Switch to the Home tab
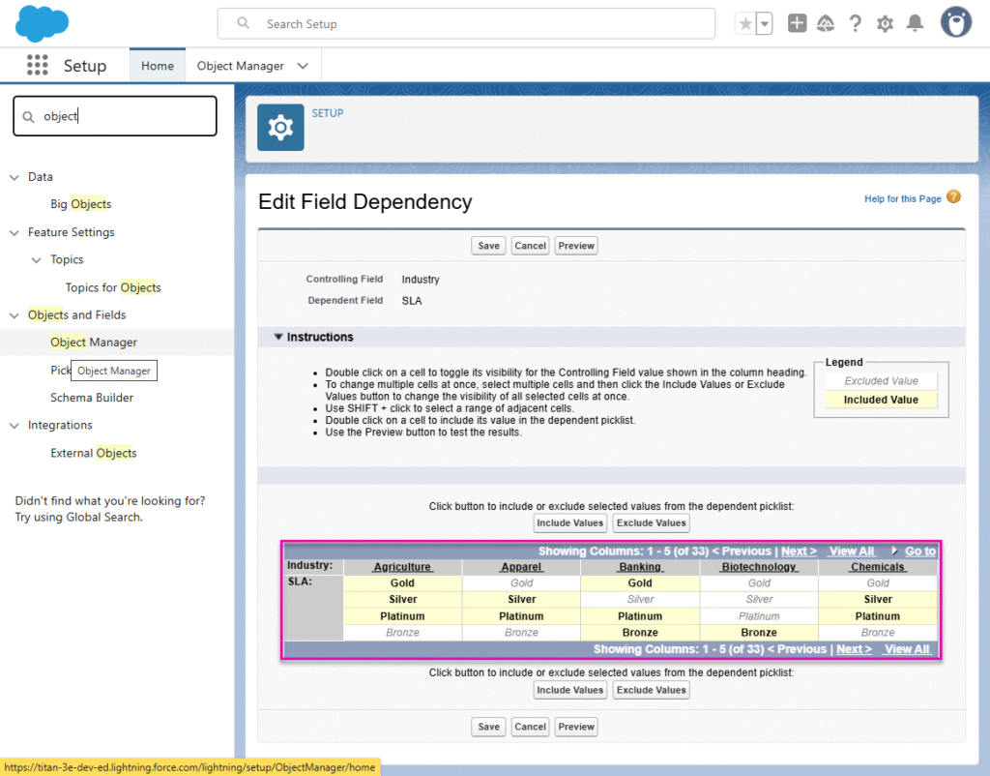The height and width of the screenshot is (776, 990). (158, 66)
